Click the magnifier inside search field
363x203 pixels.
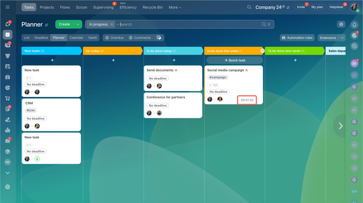tap(264, 24)
